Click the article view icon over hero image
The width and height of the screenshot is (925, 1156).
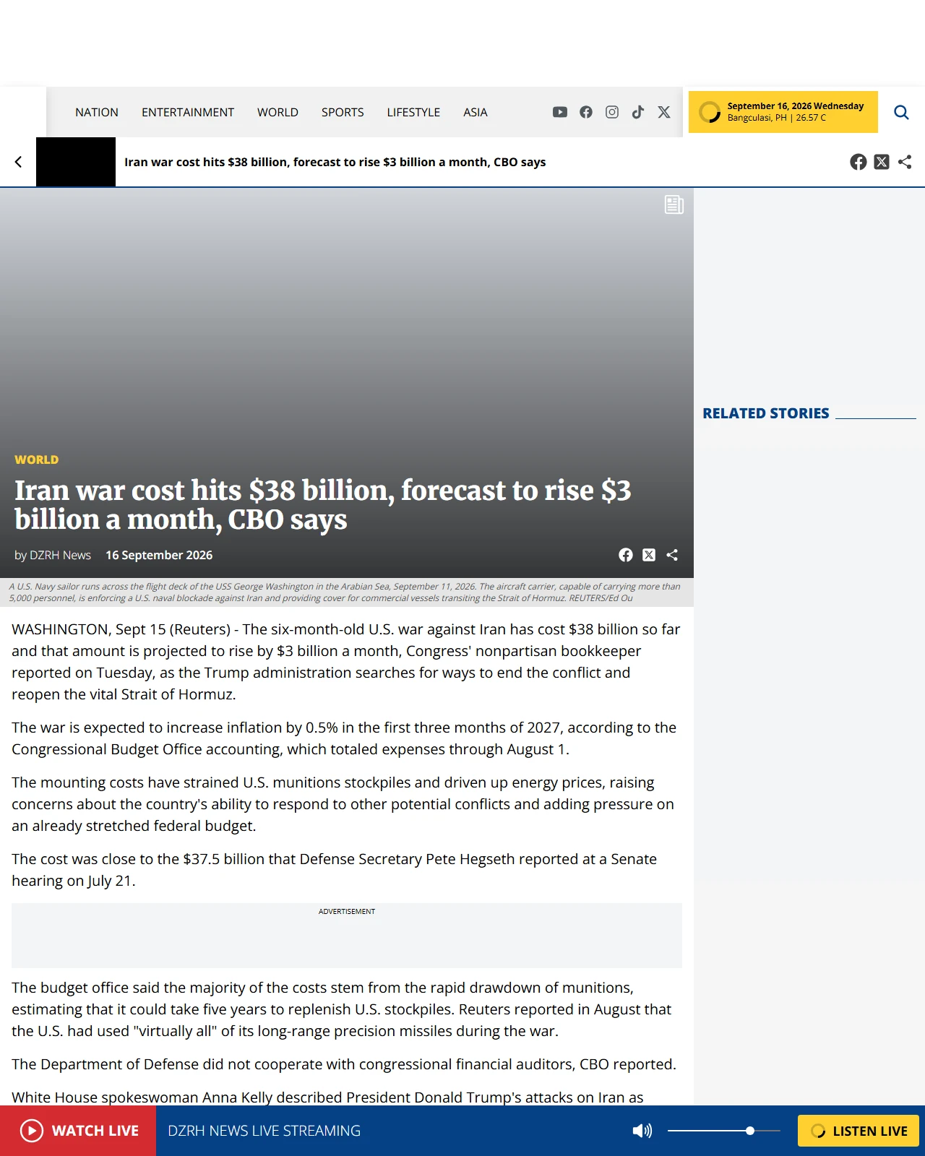pos(674,204)
